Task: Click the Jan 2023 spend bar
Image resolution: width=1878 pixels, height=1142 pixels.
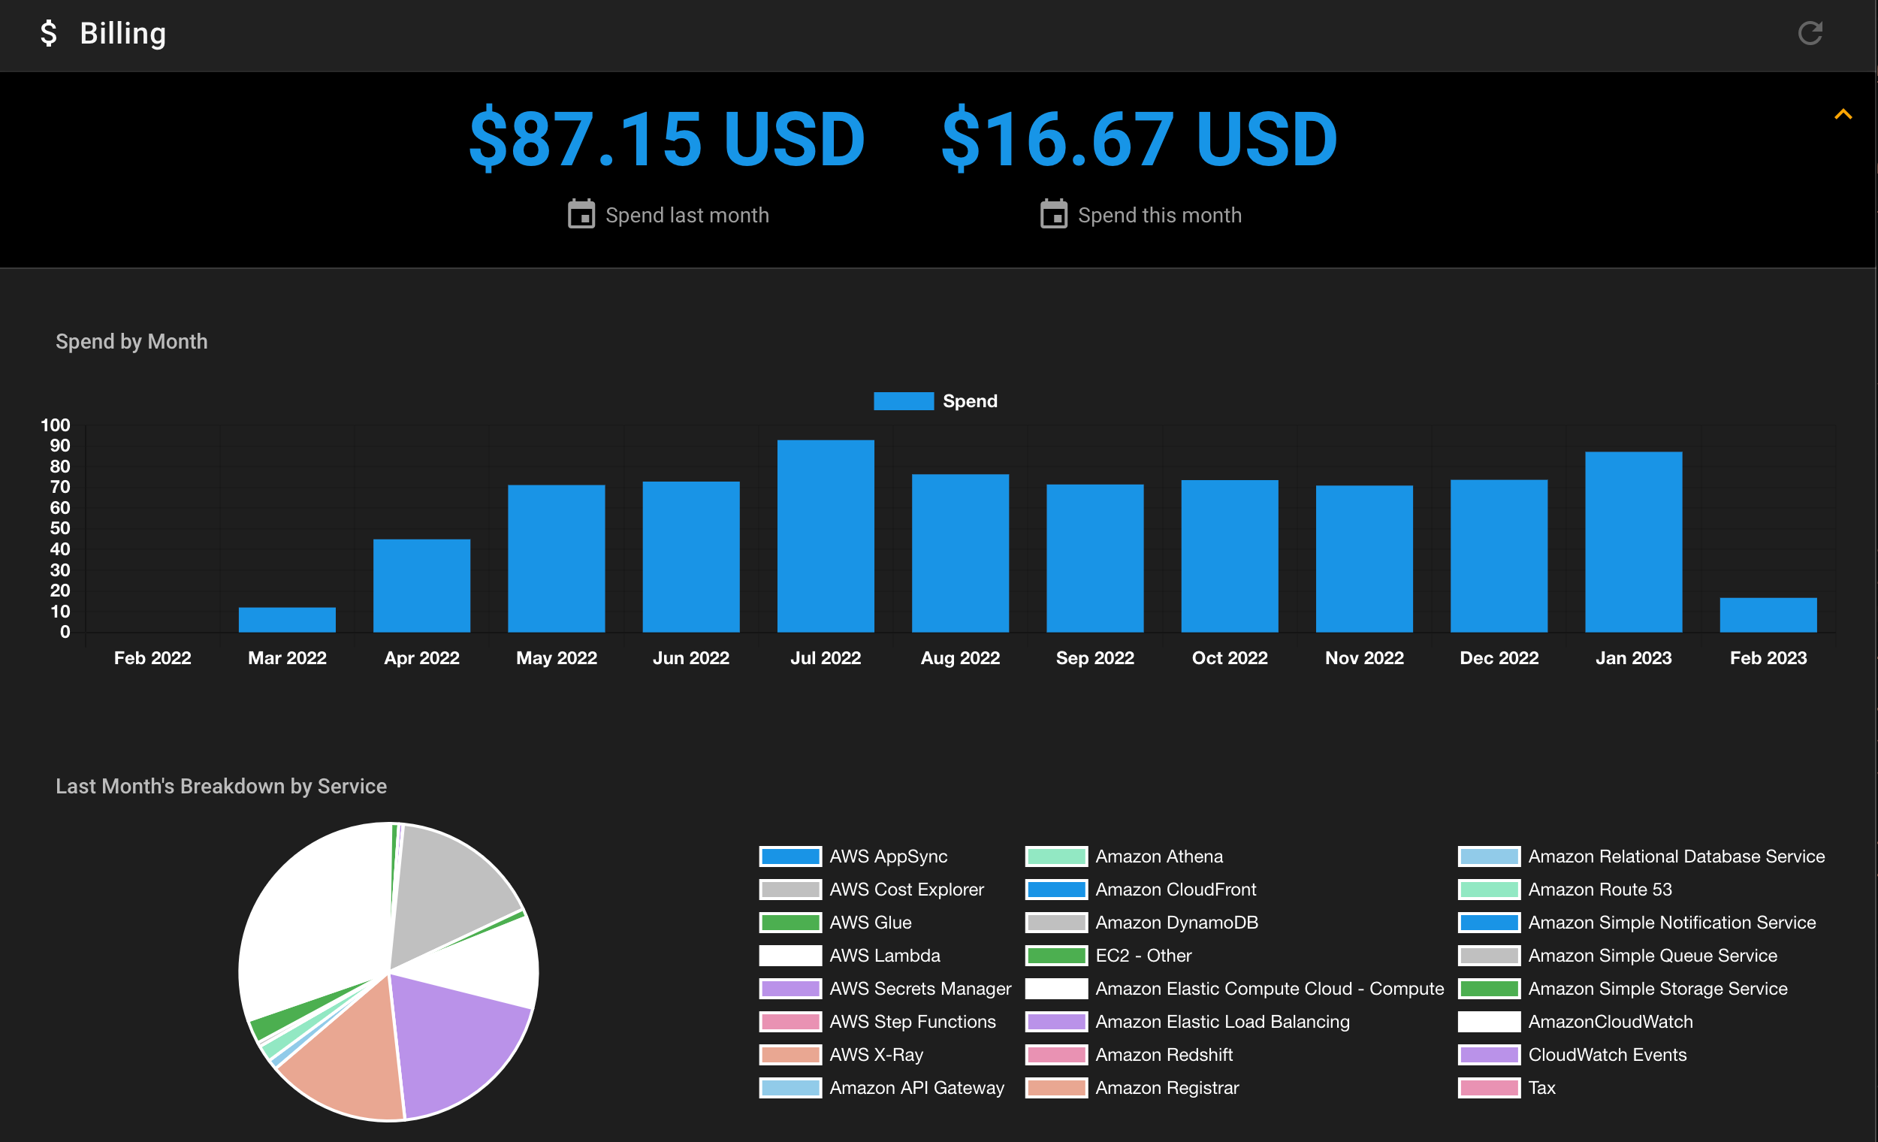Action: pos(1633,542)
